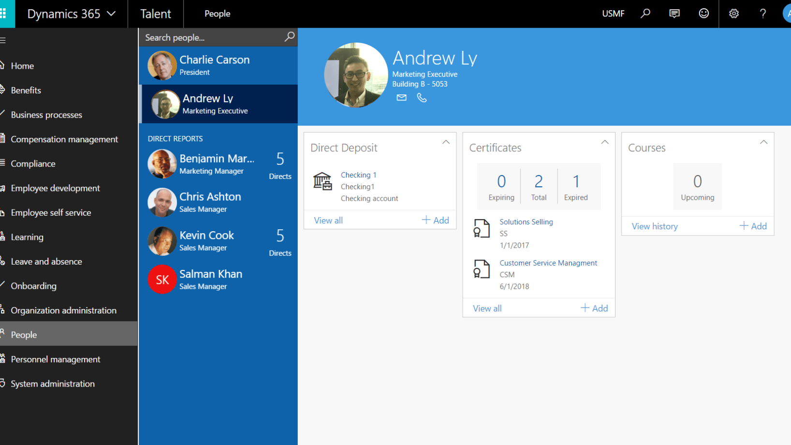This screenshot has height=445, width=791.
Task: Click View all in Direct Deposit
Action: (328, 221)
